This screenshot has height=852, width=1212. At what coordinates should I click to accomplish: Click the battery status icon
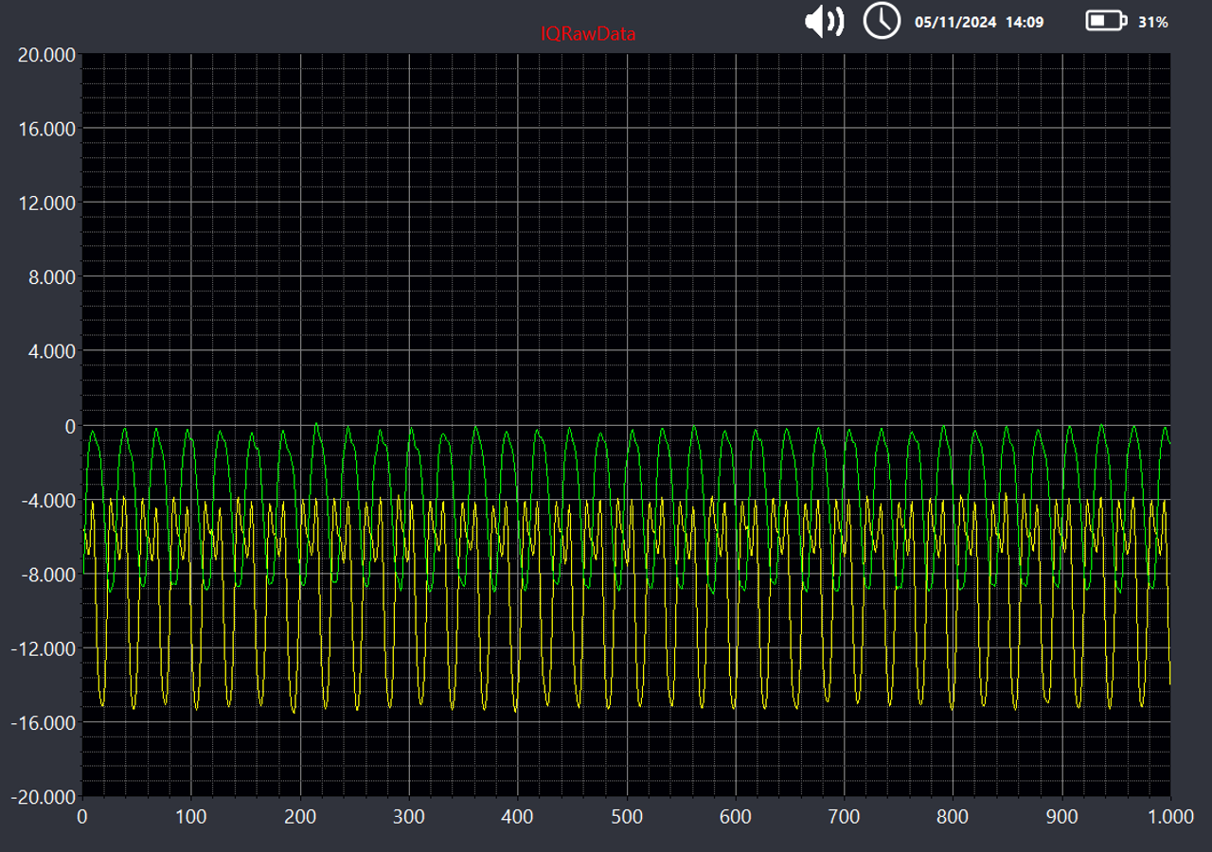(x=1105, y=19)
